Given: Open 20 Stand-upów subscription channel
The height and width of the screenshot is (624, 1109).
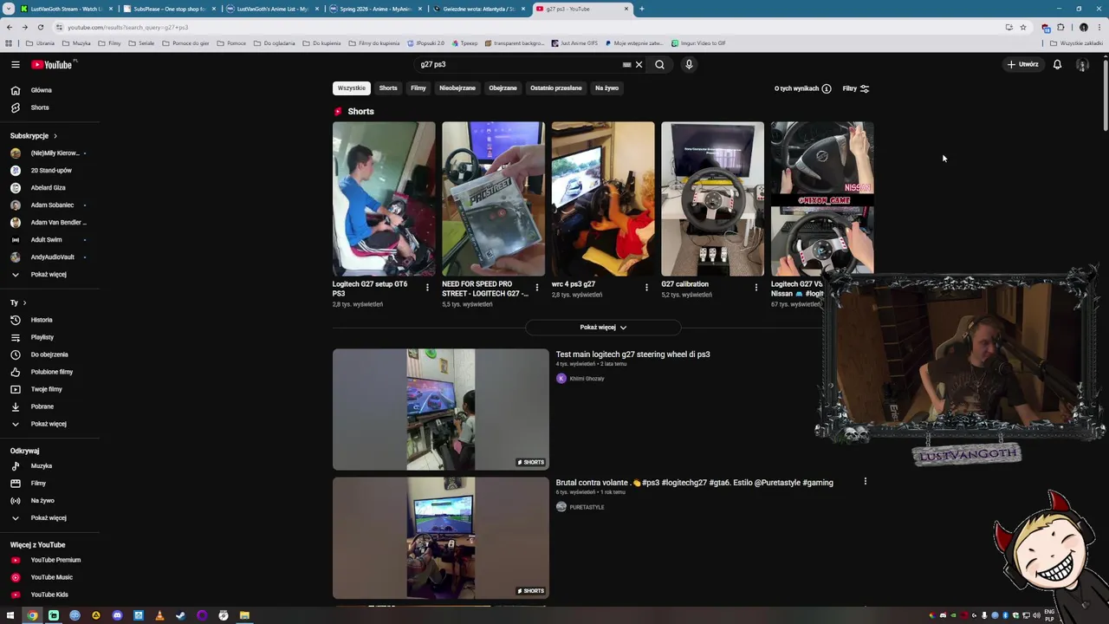Looking at the screenshot, I should point(51,171).
